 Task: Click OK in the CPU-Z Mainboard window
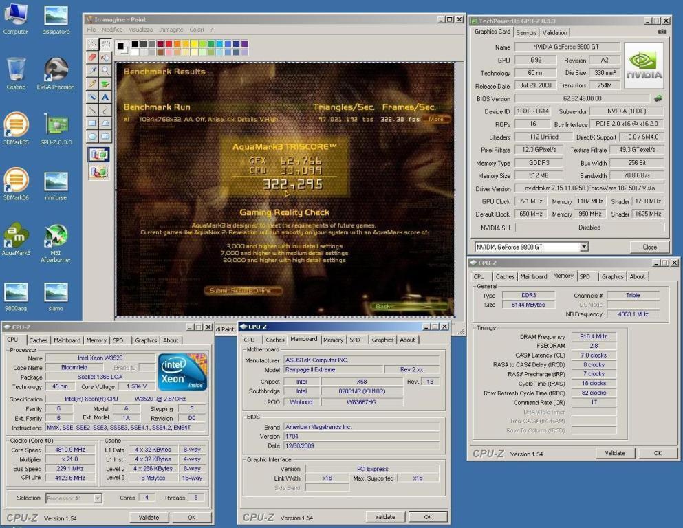tap(428, 517)
